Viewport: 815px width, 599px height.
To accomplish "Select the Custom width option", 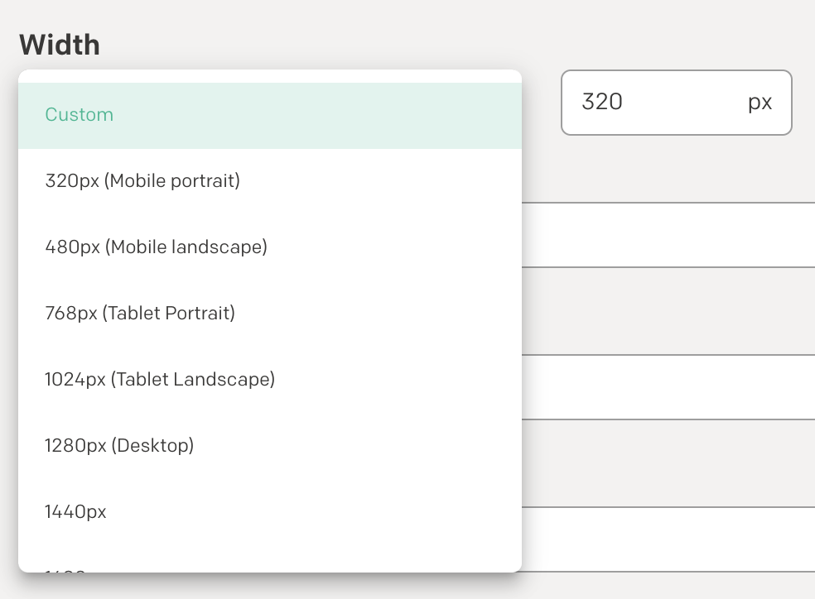I will click(x=270, y=115).
